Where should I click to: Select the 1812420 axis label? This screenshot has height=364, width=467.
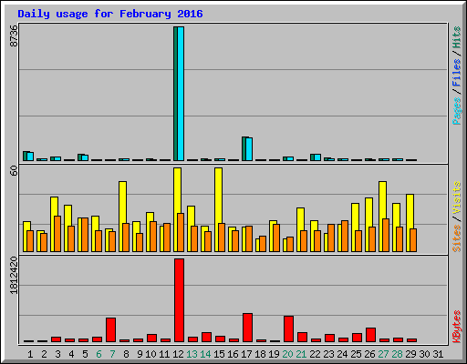click(14, 275)
